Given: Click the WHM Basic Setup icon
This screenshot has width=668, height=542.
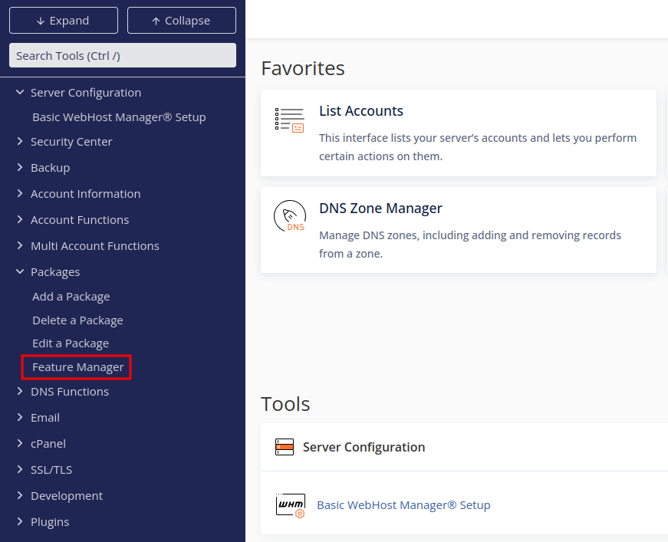Looking at the screenshot, I should point(291,505).
